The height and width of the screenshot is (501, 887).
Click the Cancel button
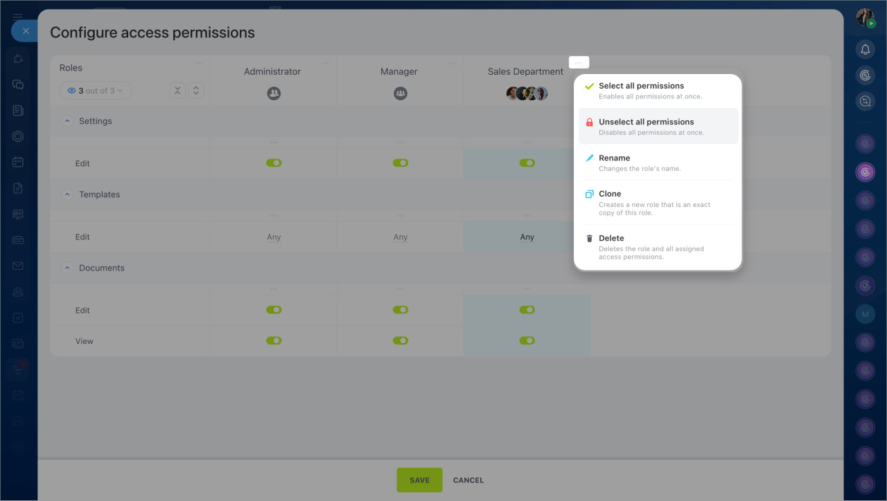click(x=468, y=480)
